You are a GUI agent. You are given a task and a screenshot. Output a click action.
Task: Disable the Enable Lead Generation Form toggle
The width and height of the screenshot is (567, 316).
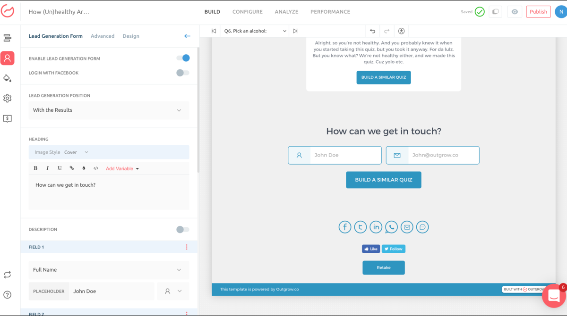[x=183, y=58]
